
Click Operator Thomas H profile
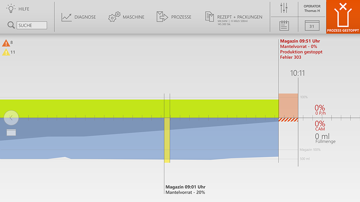click(x=312, y=8)
